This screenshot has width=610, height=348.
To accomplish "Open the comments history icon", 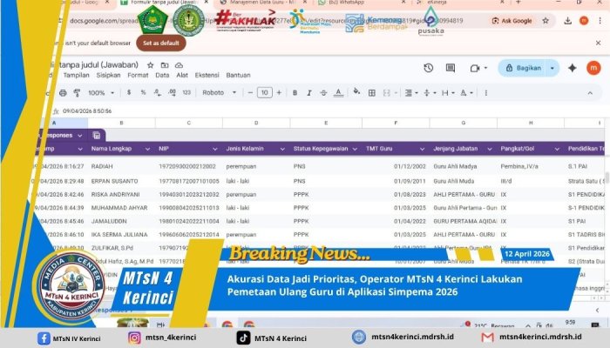I will [x=451, y=68].
